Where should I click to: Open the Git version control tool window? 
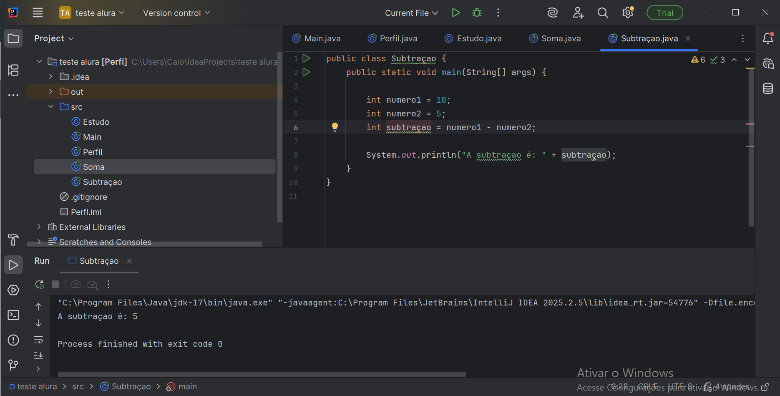point(13,365)
